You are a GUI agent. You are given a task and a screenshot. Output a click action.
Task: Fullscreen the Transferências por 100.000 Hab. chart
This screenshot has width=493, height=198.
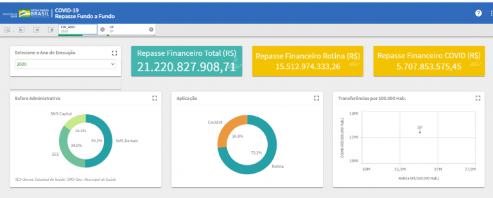(x=478, y=98)
